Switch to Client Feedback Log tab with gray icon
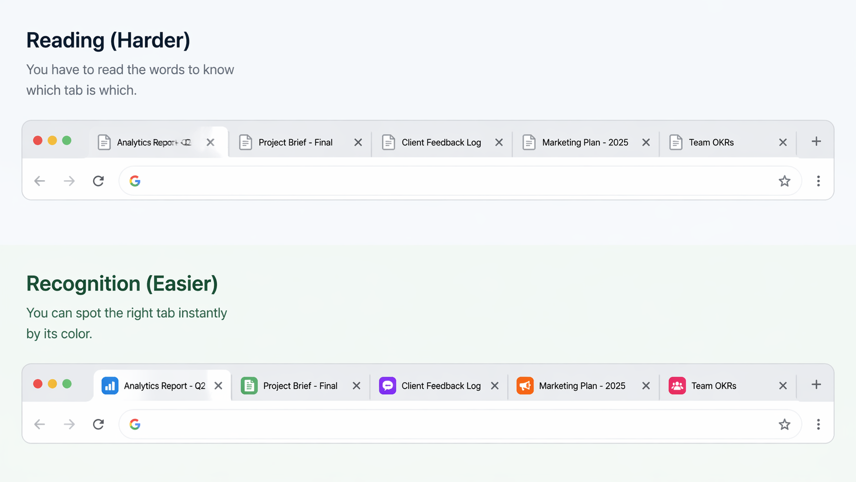The height and width of the screenshot is (482, 856). (x=442, y=142)
